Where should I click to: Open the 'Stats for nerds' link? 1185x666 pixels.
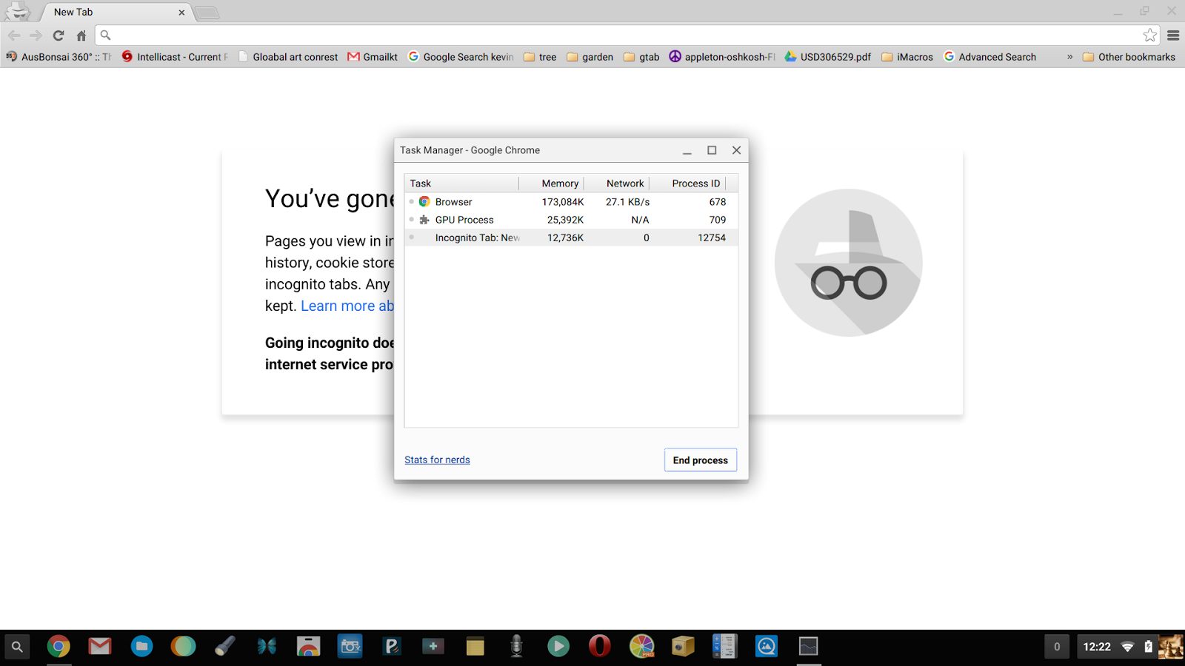click(x=437, y=460)
